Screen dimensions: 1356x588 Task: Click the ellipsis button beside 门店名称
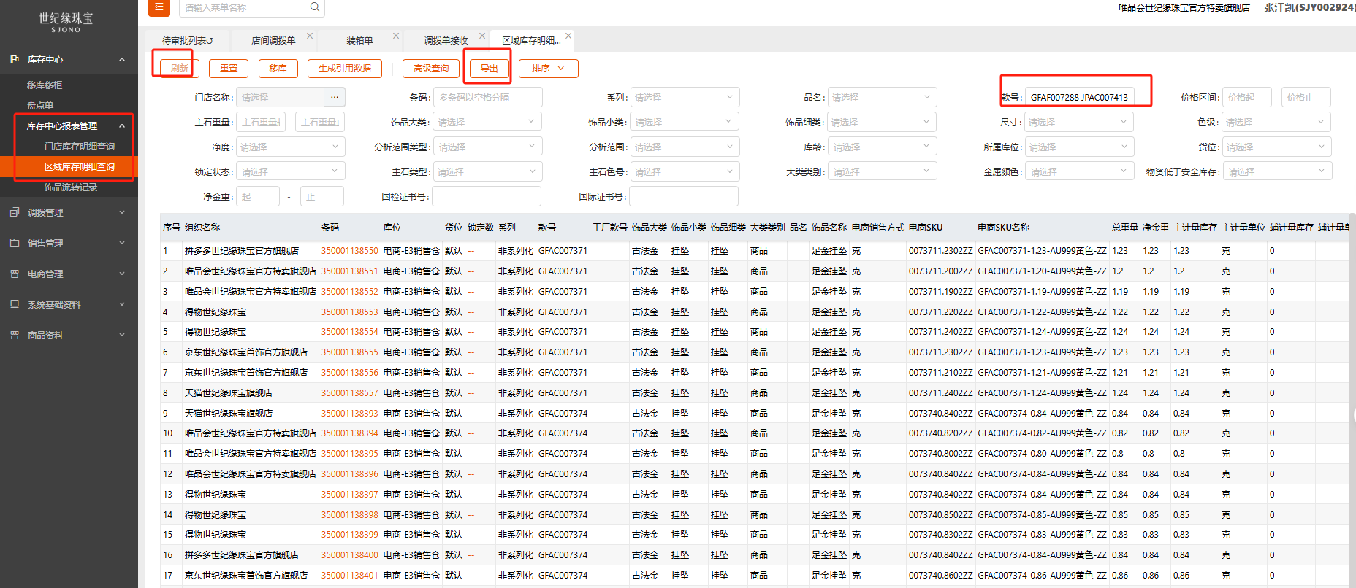[334, 97]
